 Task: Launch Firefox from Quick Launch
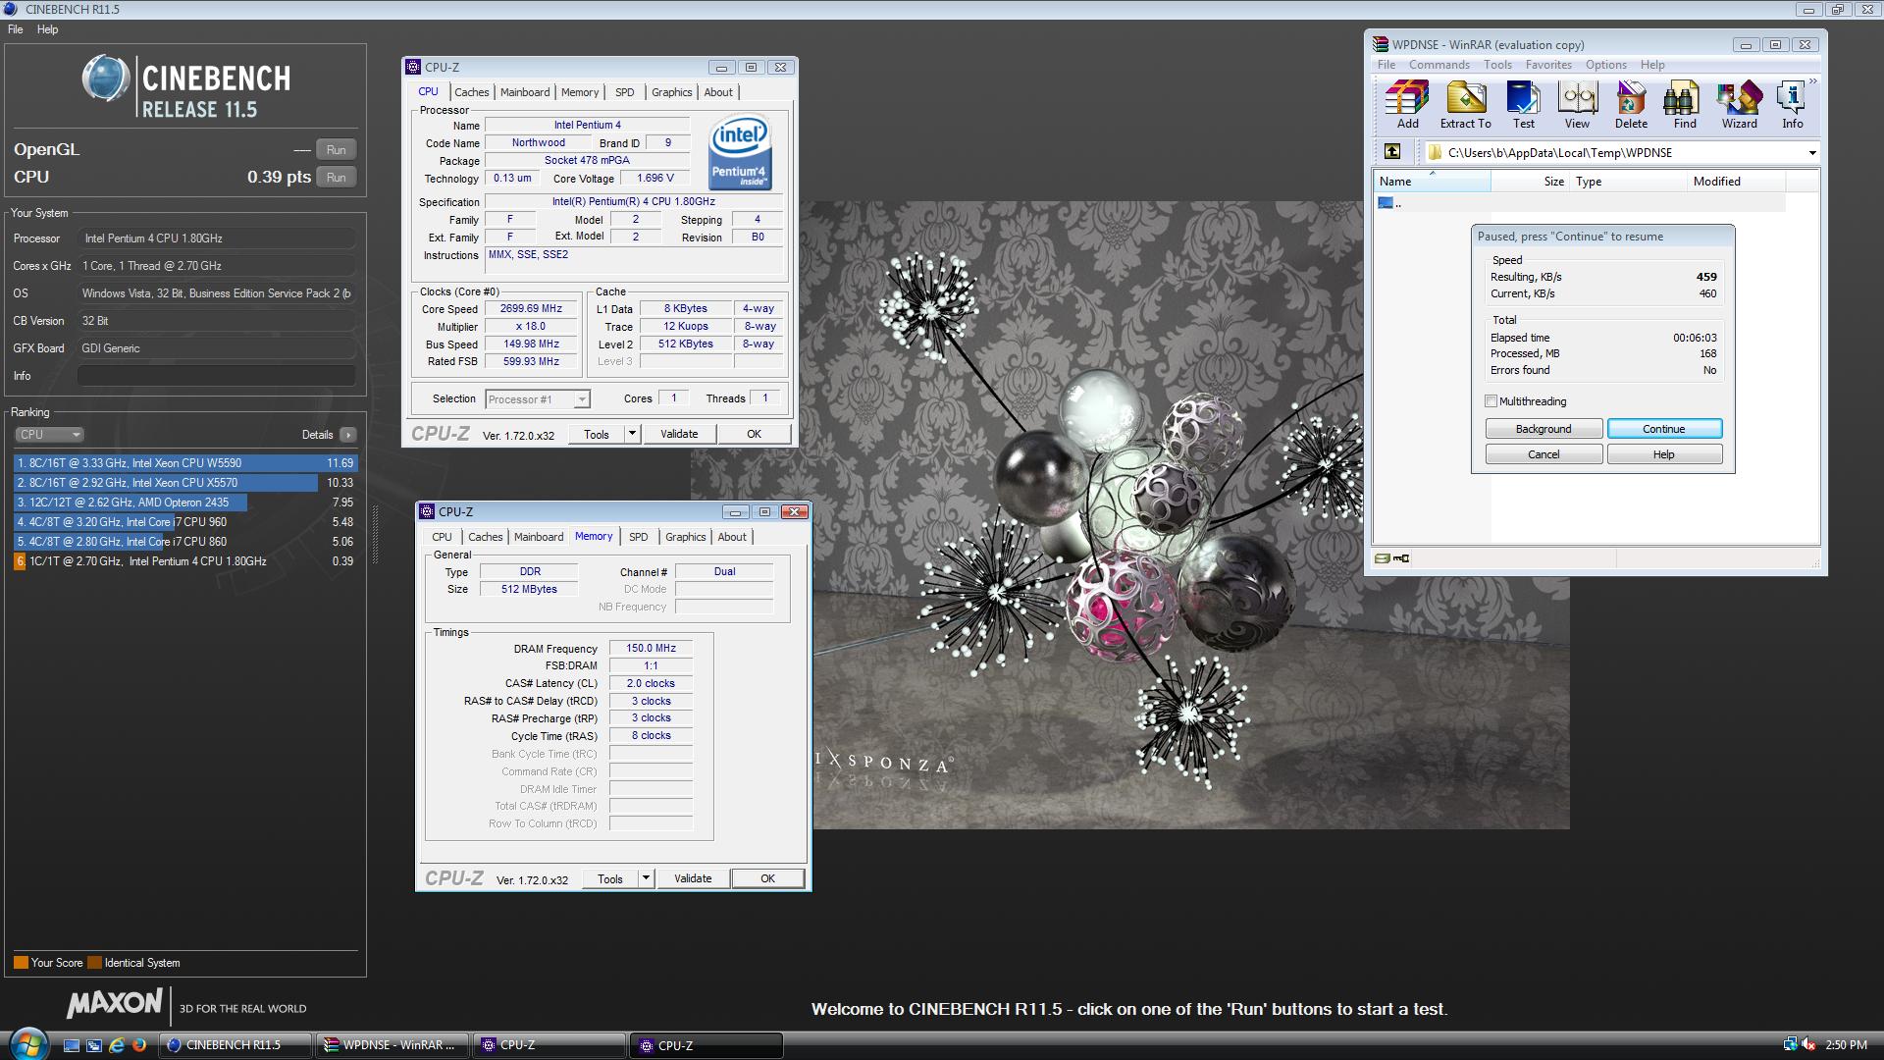click(138, 1045)
